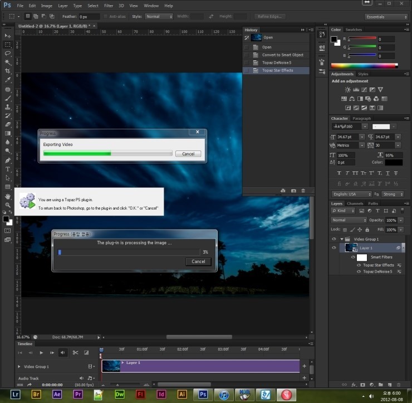
Task: Select the Horizontal Type tool
Action: [x=8, y=169]
